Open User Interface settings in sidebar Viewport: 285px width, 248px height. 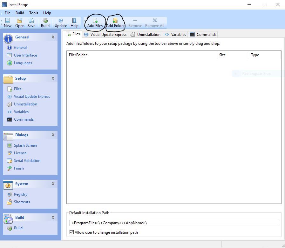25,55
